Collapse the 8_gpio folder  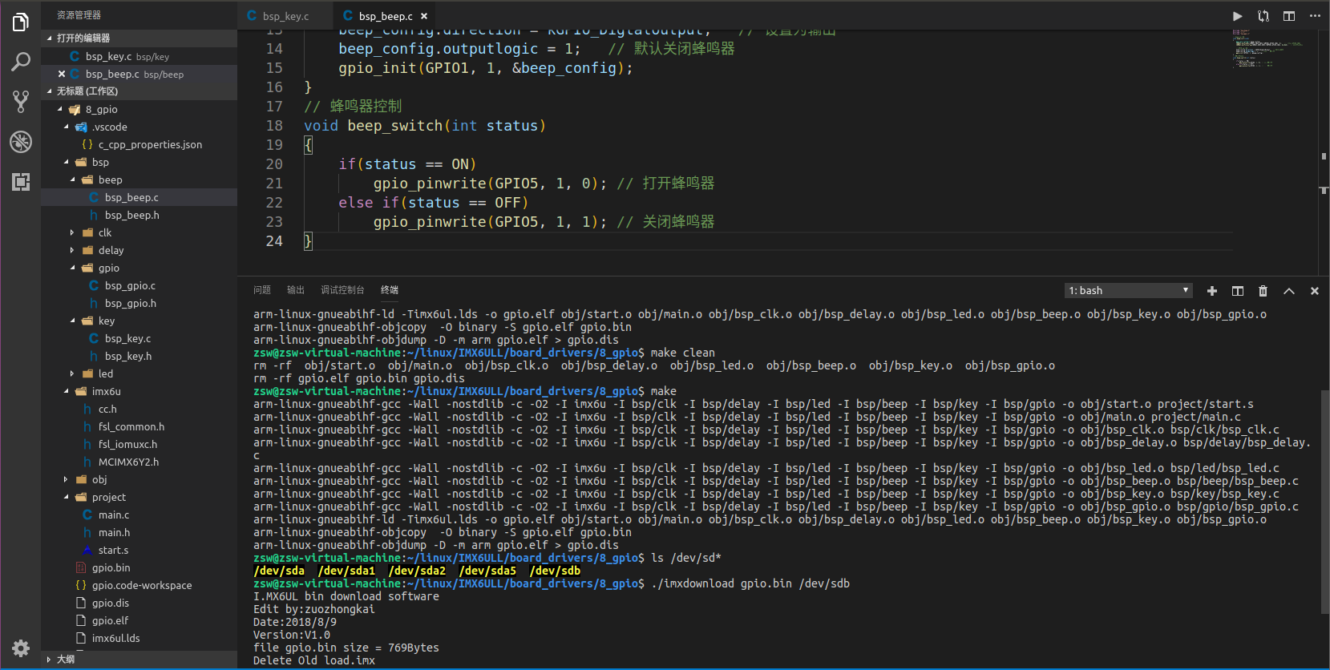59,109
